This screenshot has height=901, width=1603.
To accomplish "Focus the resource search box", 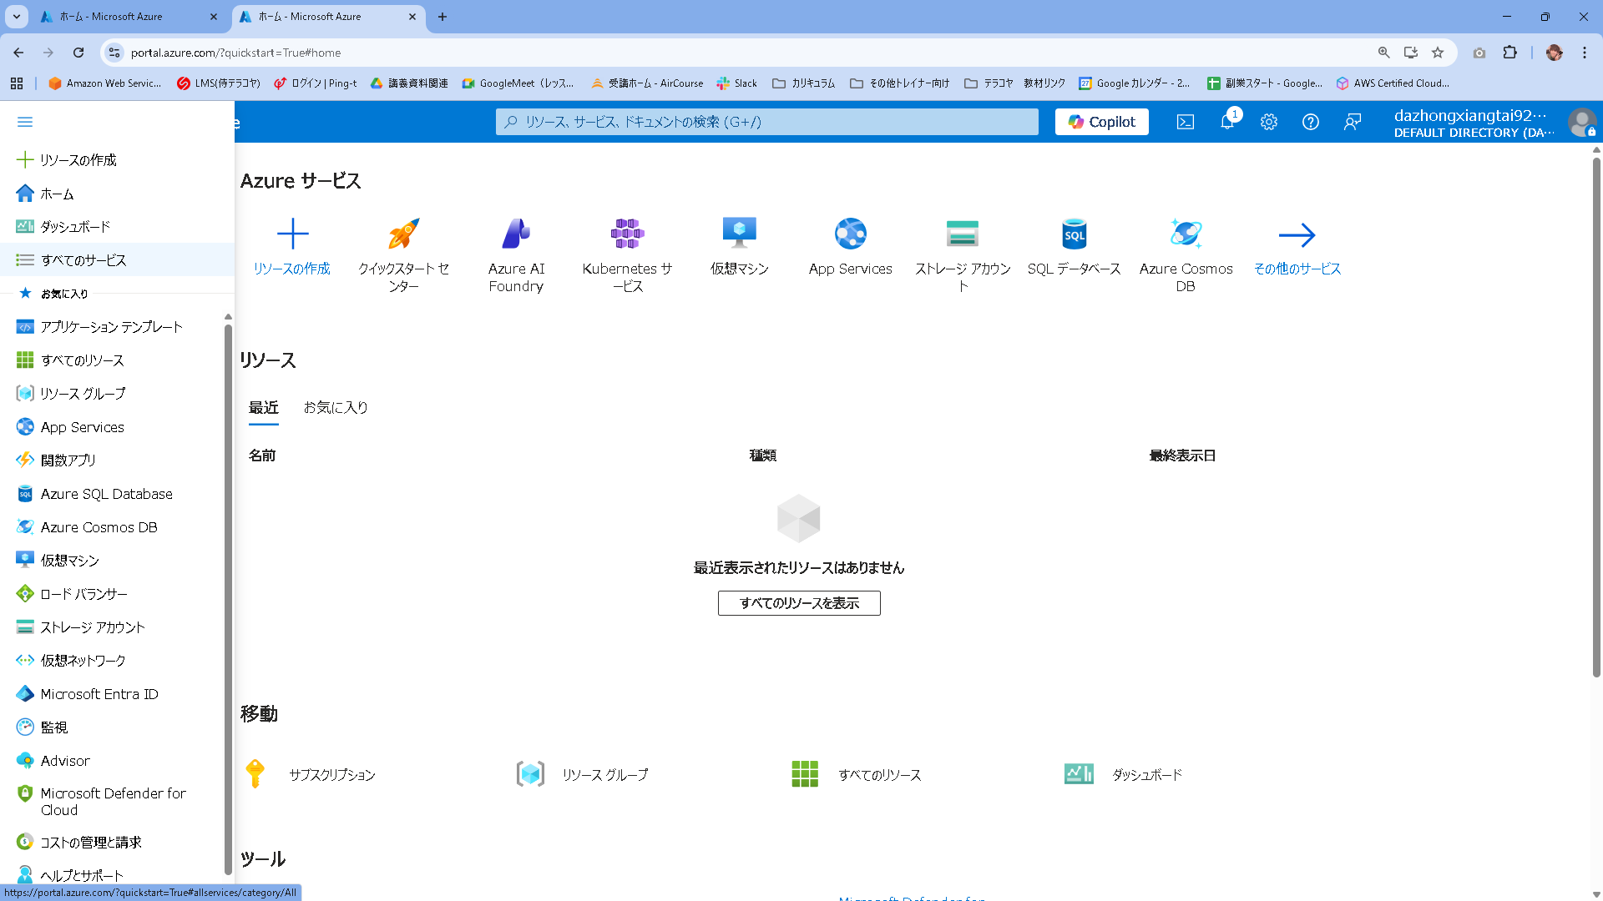I will tap(766, 122).
